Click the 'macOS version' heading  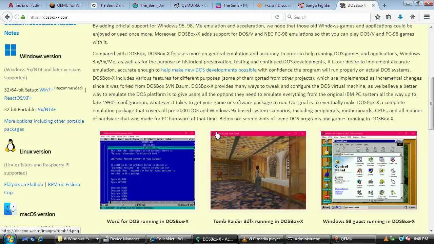[37, 214]
